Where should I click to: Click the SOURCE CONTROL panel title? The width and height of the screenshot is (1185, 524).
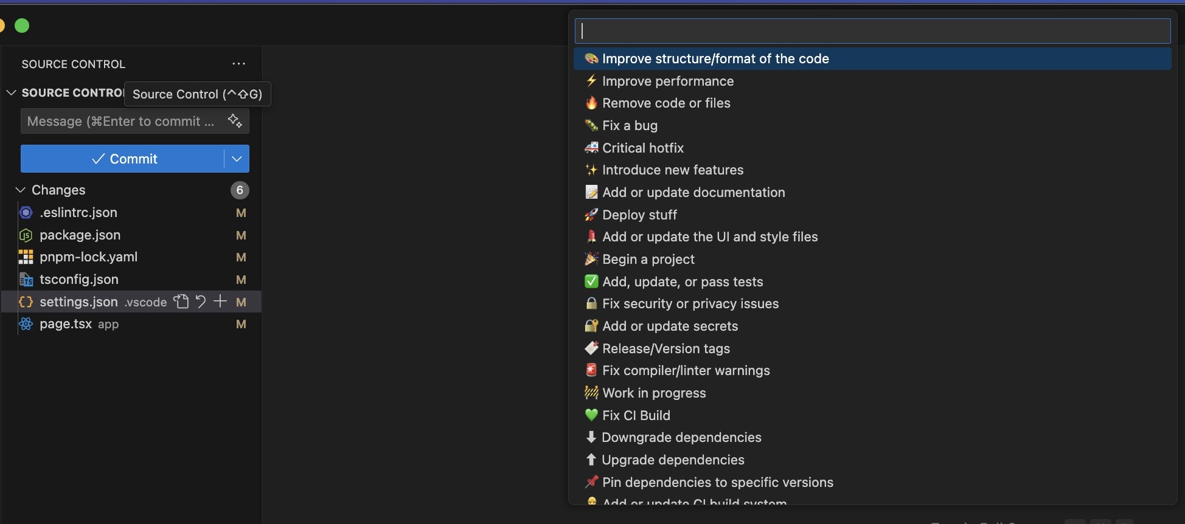[x=74, y=64]
